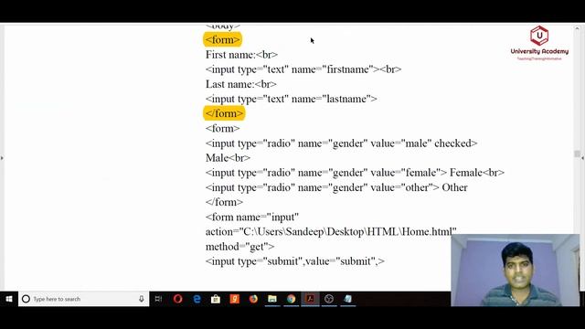The height and width of the screenshot is (329, 585).
Task: Open the Windows Start menu
Action: (9, 299)
